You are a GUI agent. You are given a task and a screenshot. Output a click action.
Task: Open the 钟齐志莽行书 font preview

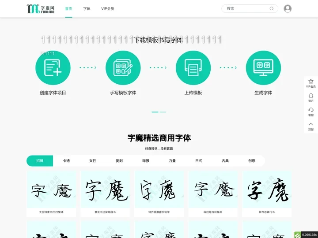pyautogui.click(x=267, y=190)
